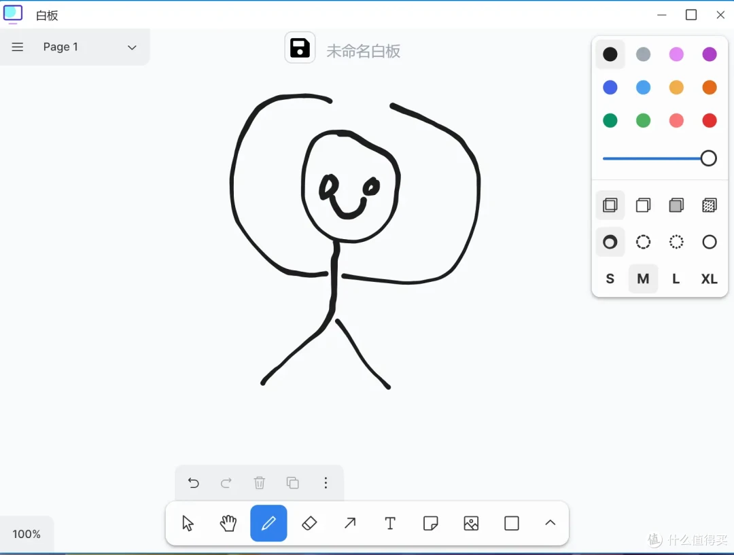
Task: Click the 未命名白板 title field
Action: (363, 51)
